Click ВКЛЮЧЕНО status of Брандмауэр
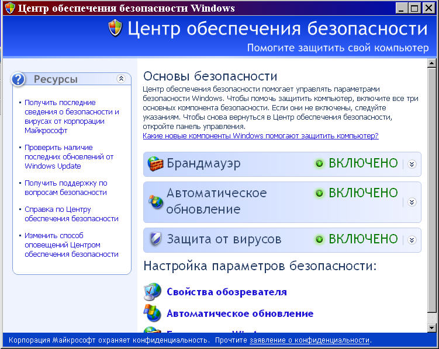Screen dimensions: 439x349 pos(363,163)
